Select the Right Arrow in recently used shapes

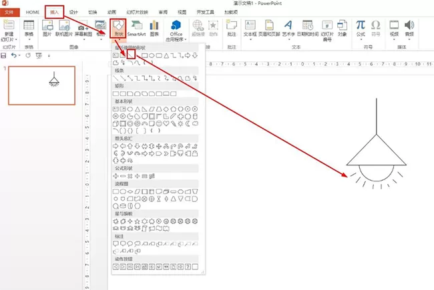(188, 55)
